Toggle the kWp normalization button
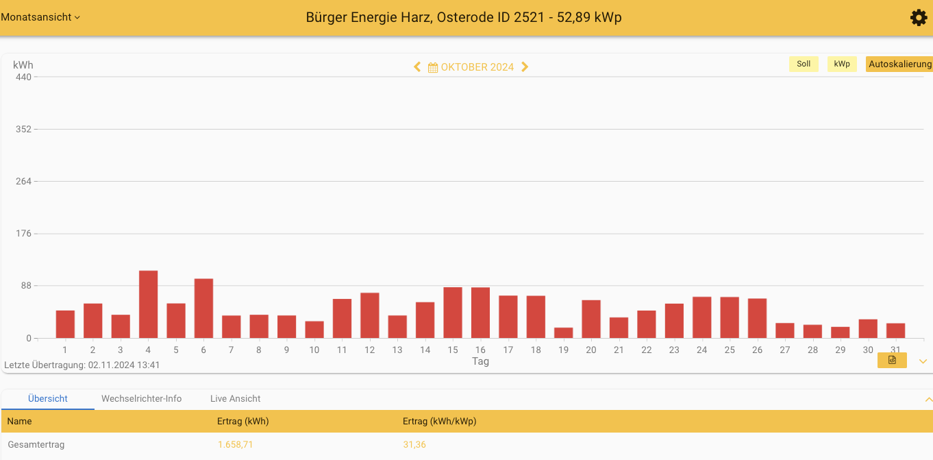 842,64
